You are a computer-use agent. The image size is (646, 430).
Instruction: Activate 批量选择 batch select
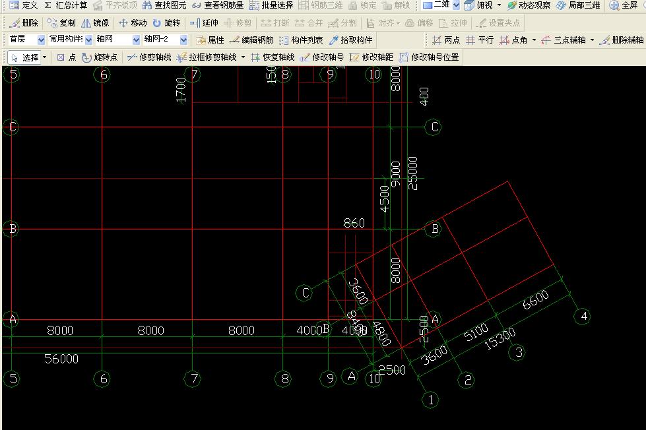click(x=271, y=5)
